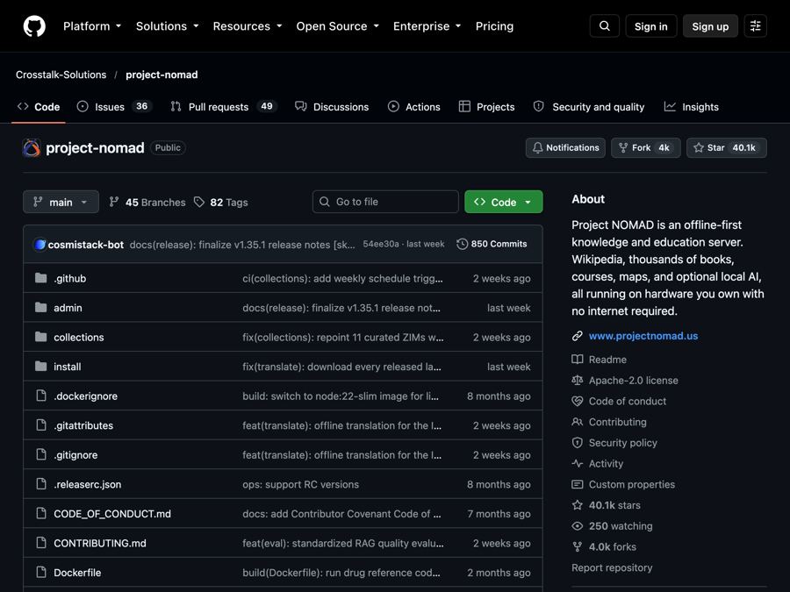This screenshot has width=790, height=592.
Task: Click the tag icon beside 82 Tags
Action: [199, 202]
